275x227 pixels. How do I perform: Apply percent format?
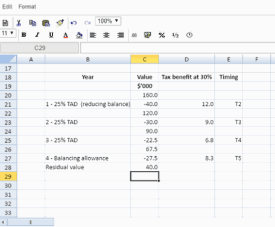tap(162, 36)
